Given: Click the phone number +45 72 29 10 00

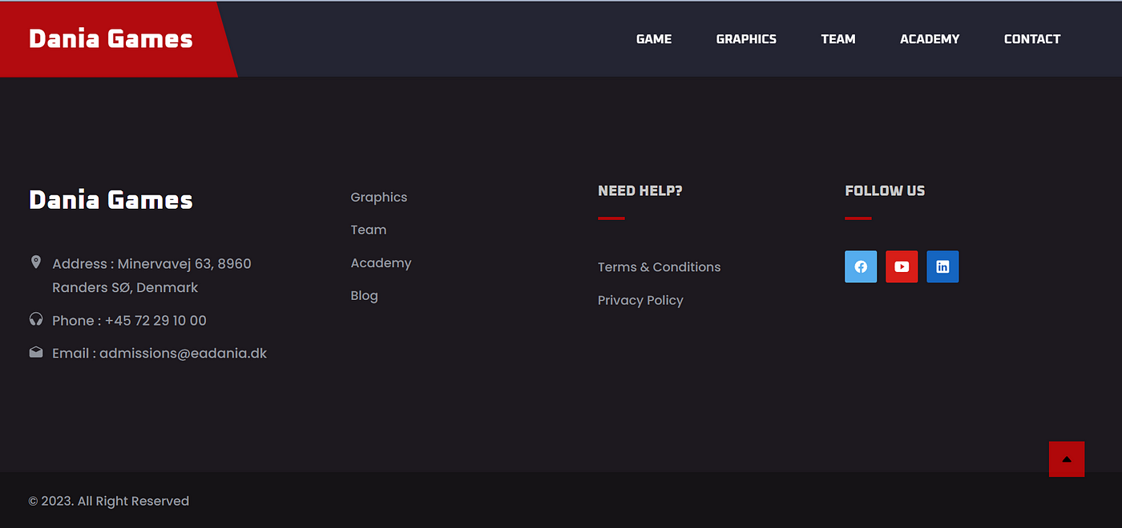Looking at the screenshot, I should [x=155, y=321].
